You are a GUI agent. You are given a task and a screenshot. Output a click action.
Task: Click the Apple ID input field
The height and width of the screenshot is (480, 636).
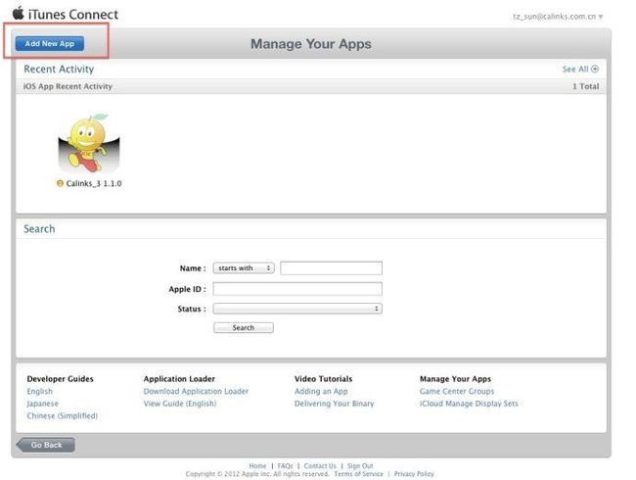(x=297, y=289)
